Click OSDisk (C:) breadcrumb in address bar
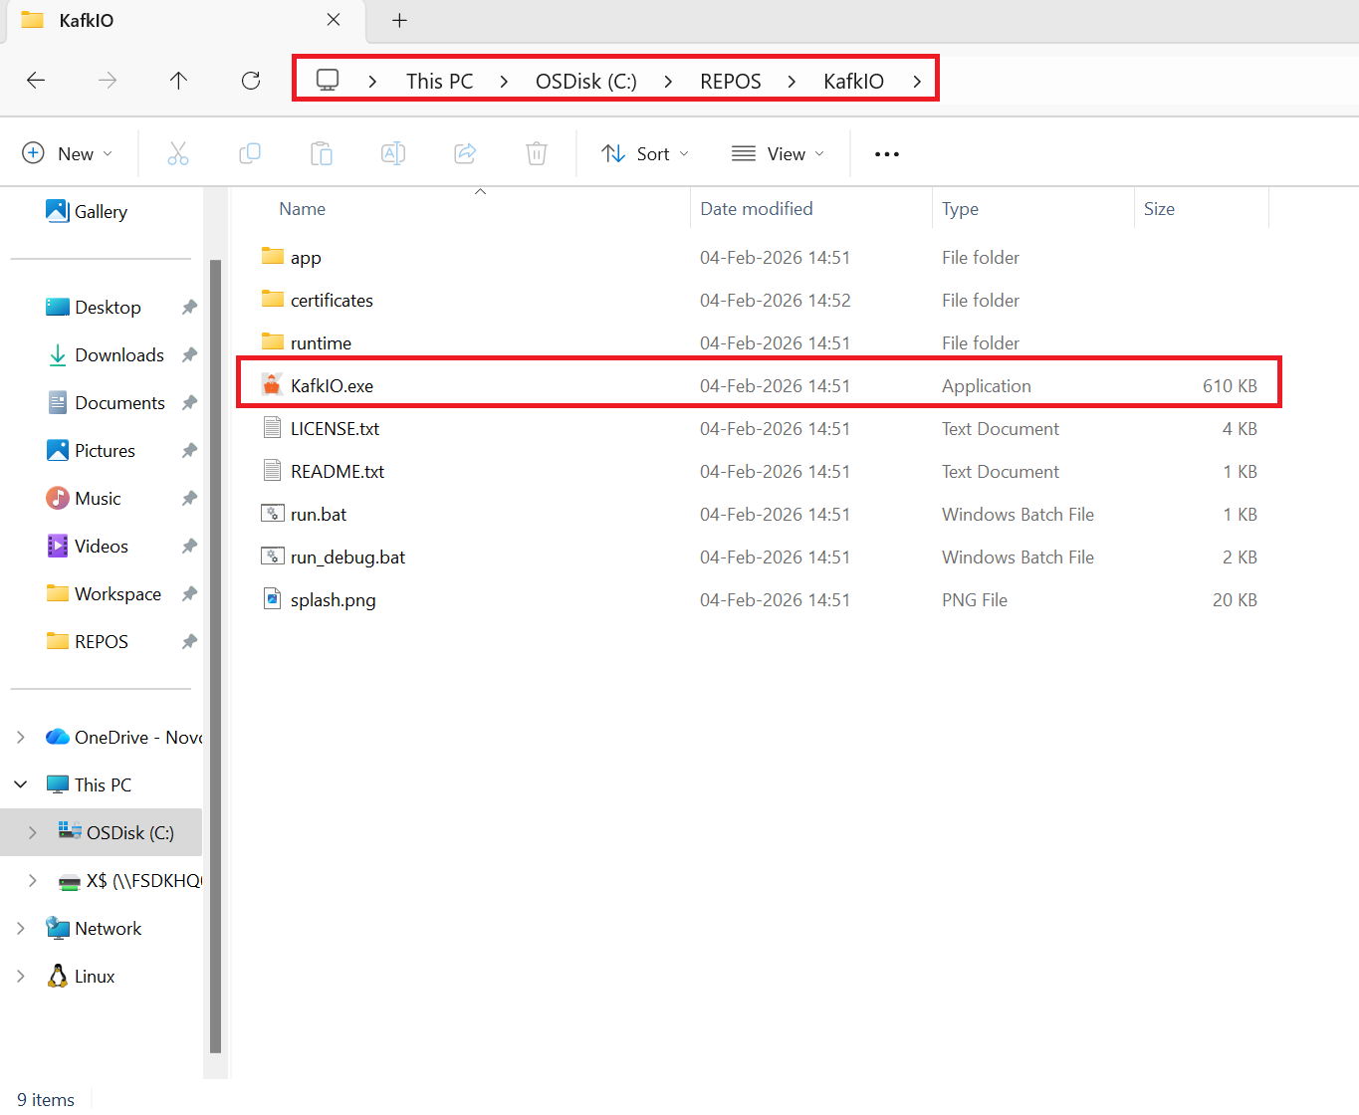 586,81
